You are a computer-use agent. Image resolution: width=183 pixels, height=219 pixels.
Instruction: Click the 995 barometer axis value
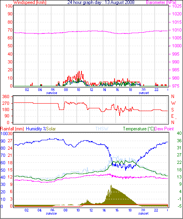click(x=176, y=54)
